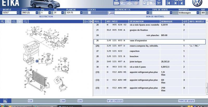Select part number G 012 A8G M9

tap(116, 88)
